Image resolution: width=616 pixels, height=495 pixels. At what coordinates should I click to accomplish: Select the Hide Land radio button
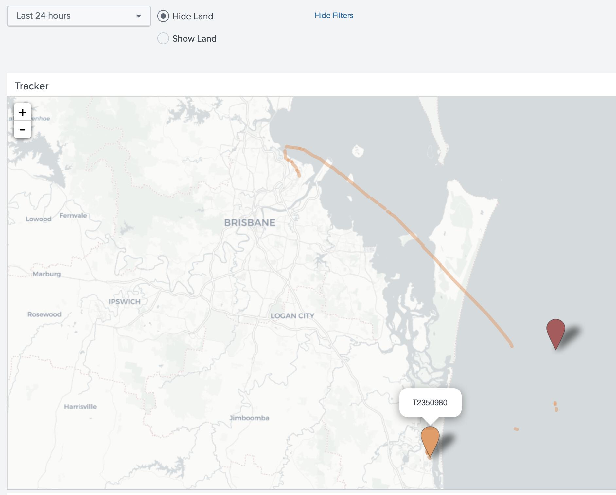(x=163, y=16)
